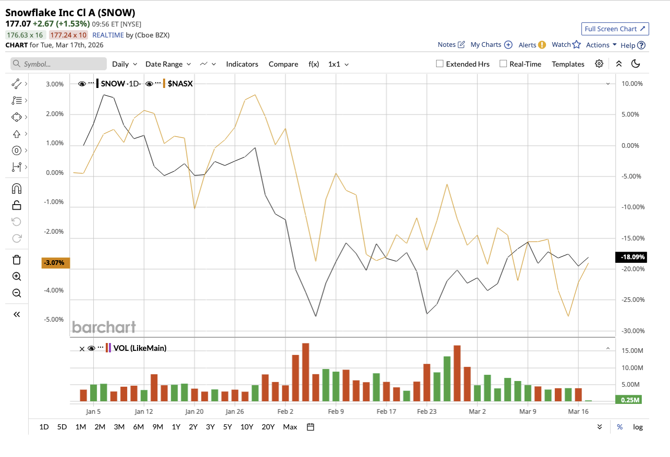This screenshot has width=670, height=457.
Task: Choose the shapes drawing tool
Action: [16, 117]
